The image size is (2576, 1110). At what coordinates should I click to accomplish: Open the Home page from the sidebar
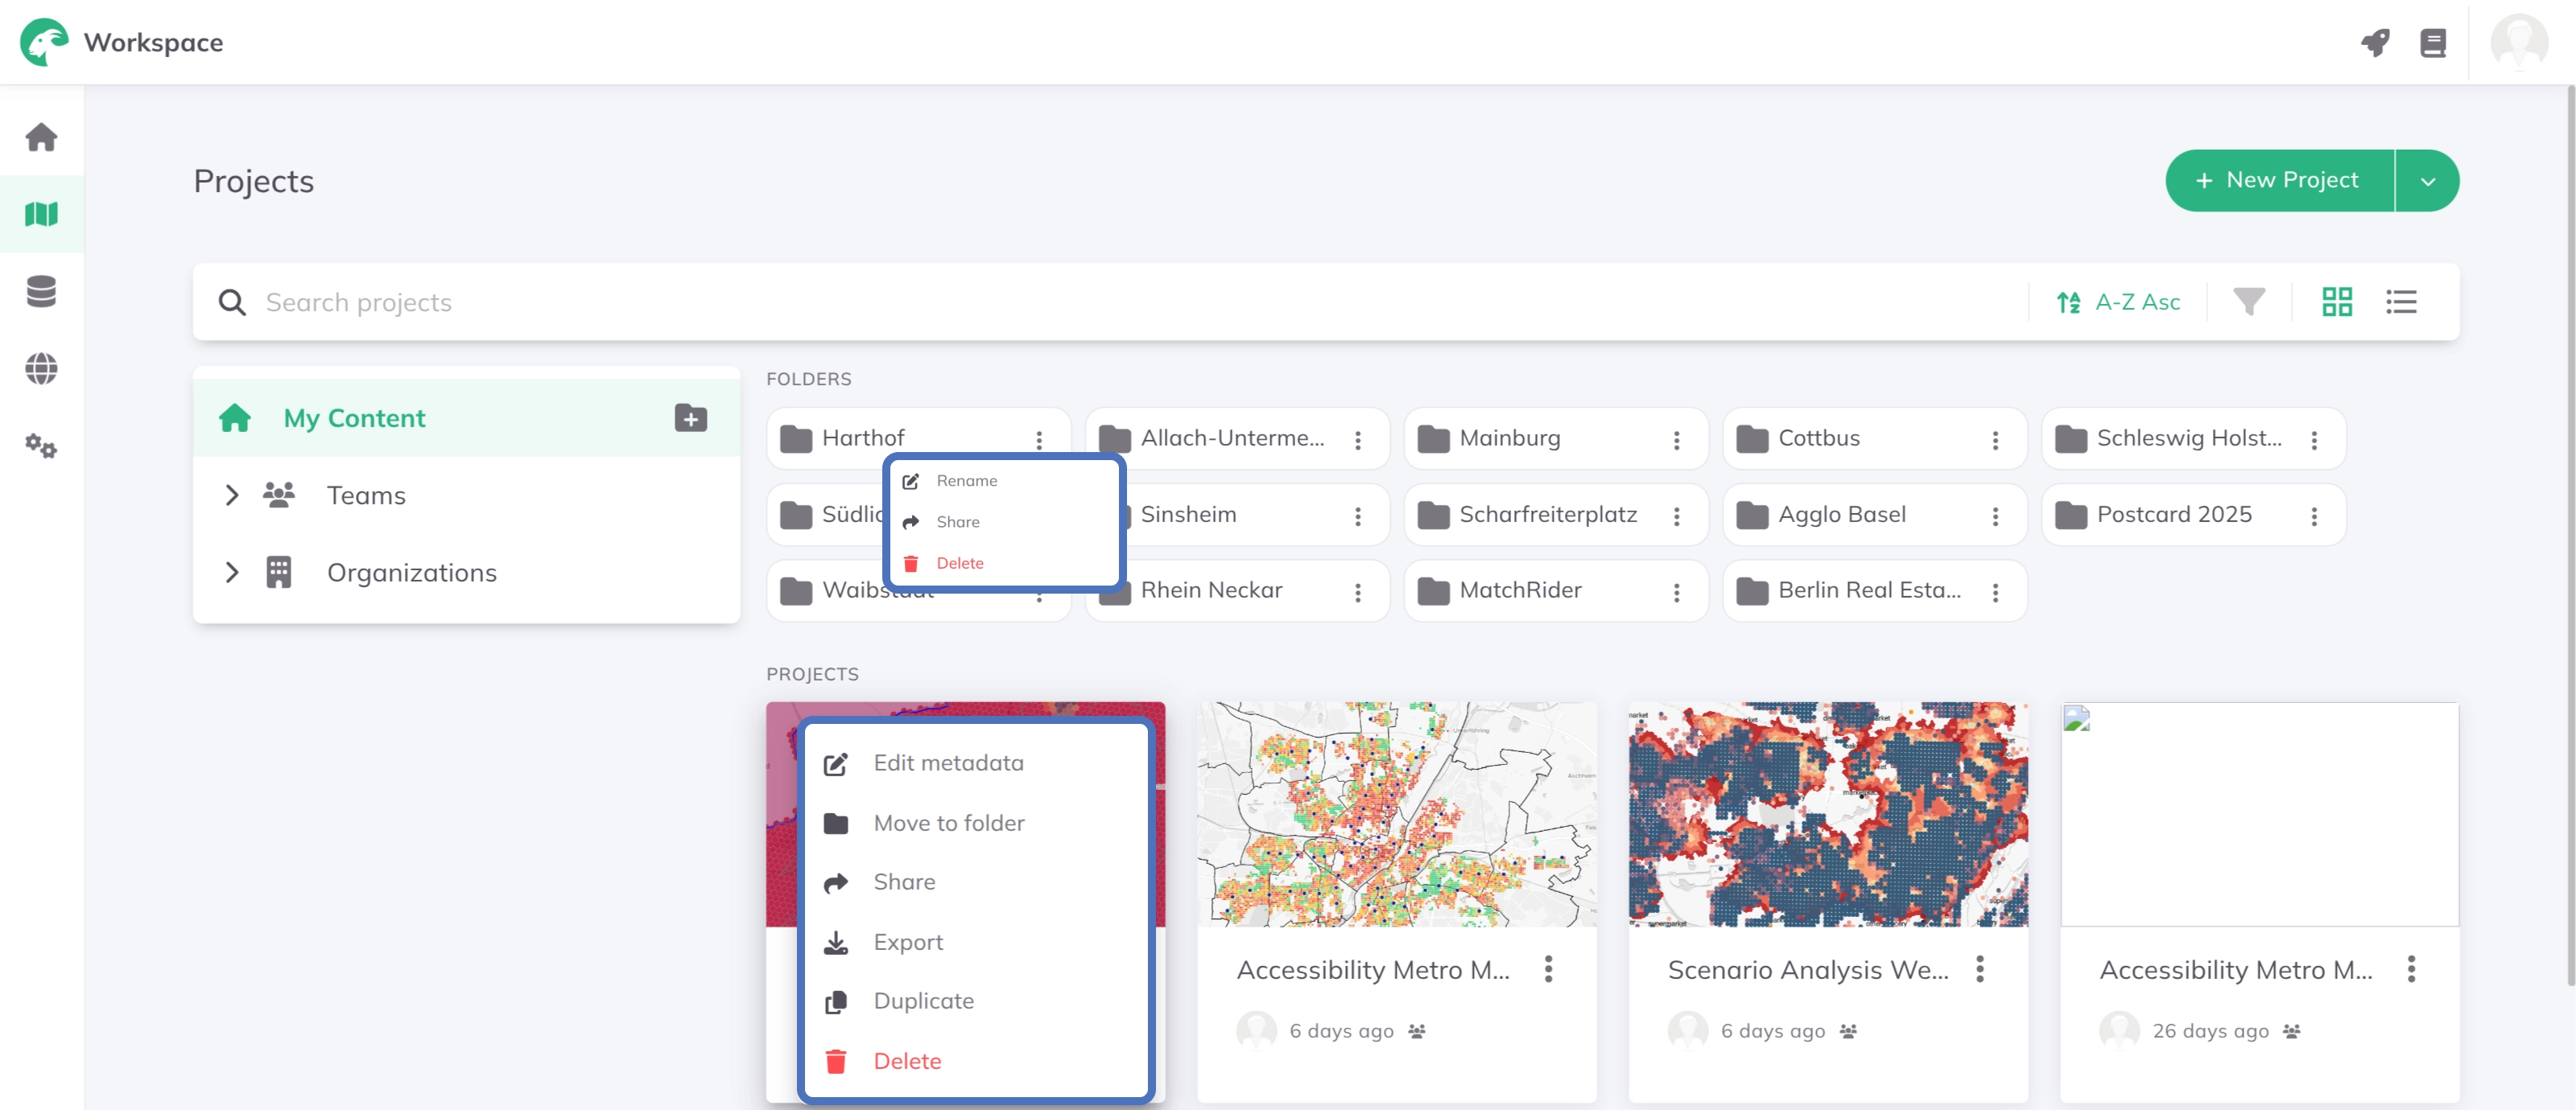tap(41, 137)
